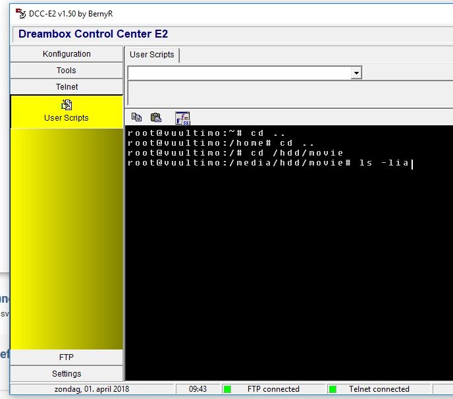This screenshot has height=399, width=453.
Task: Click the DCC-E2 app icon in the title bar
Action: (21, 14)
